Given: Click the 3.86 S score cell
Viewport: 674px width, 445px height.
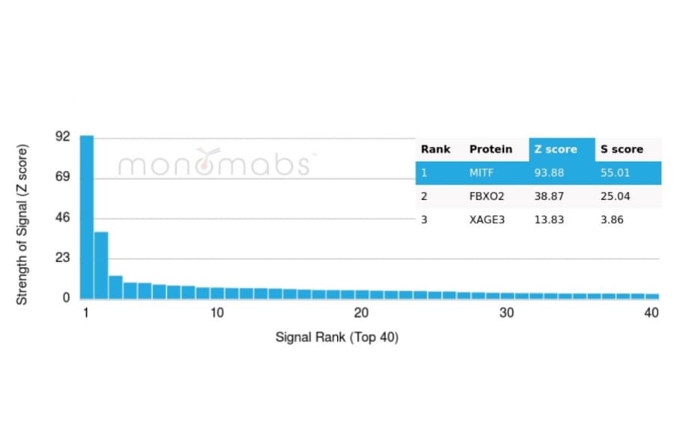Looking at the screenshot, I should [612, 220].
